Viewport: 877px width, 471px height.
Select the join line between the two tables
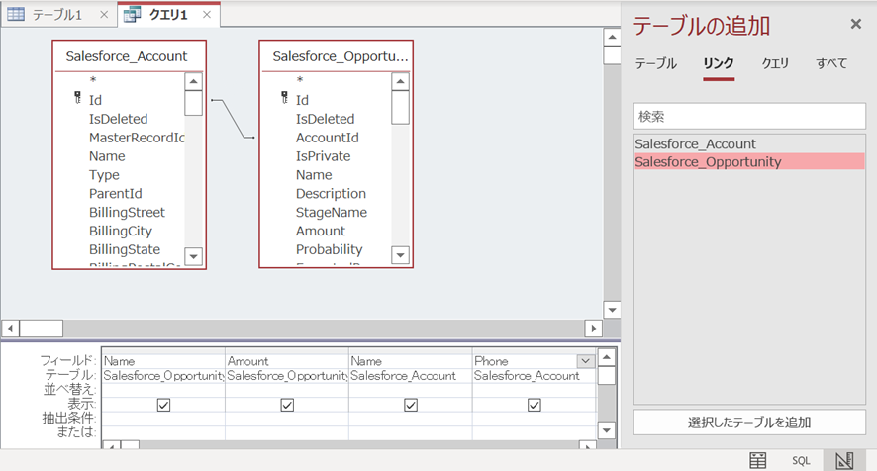234,119
